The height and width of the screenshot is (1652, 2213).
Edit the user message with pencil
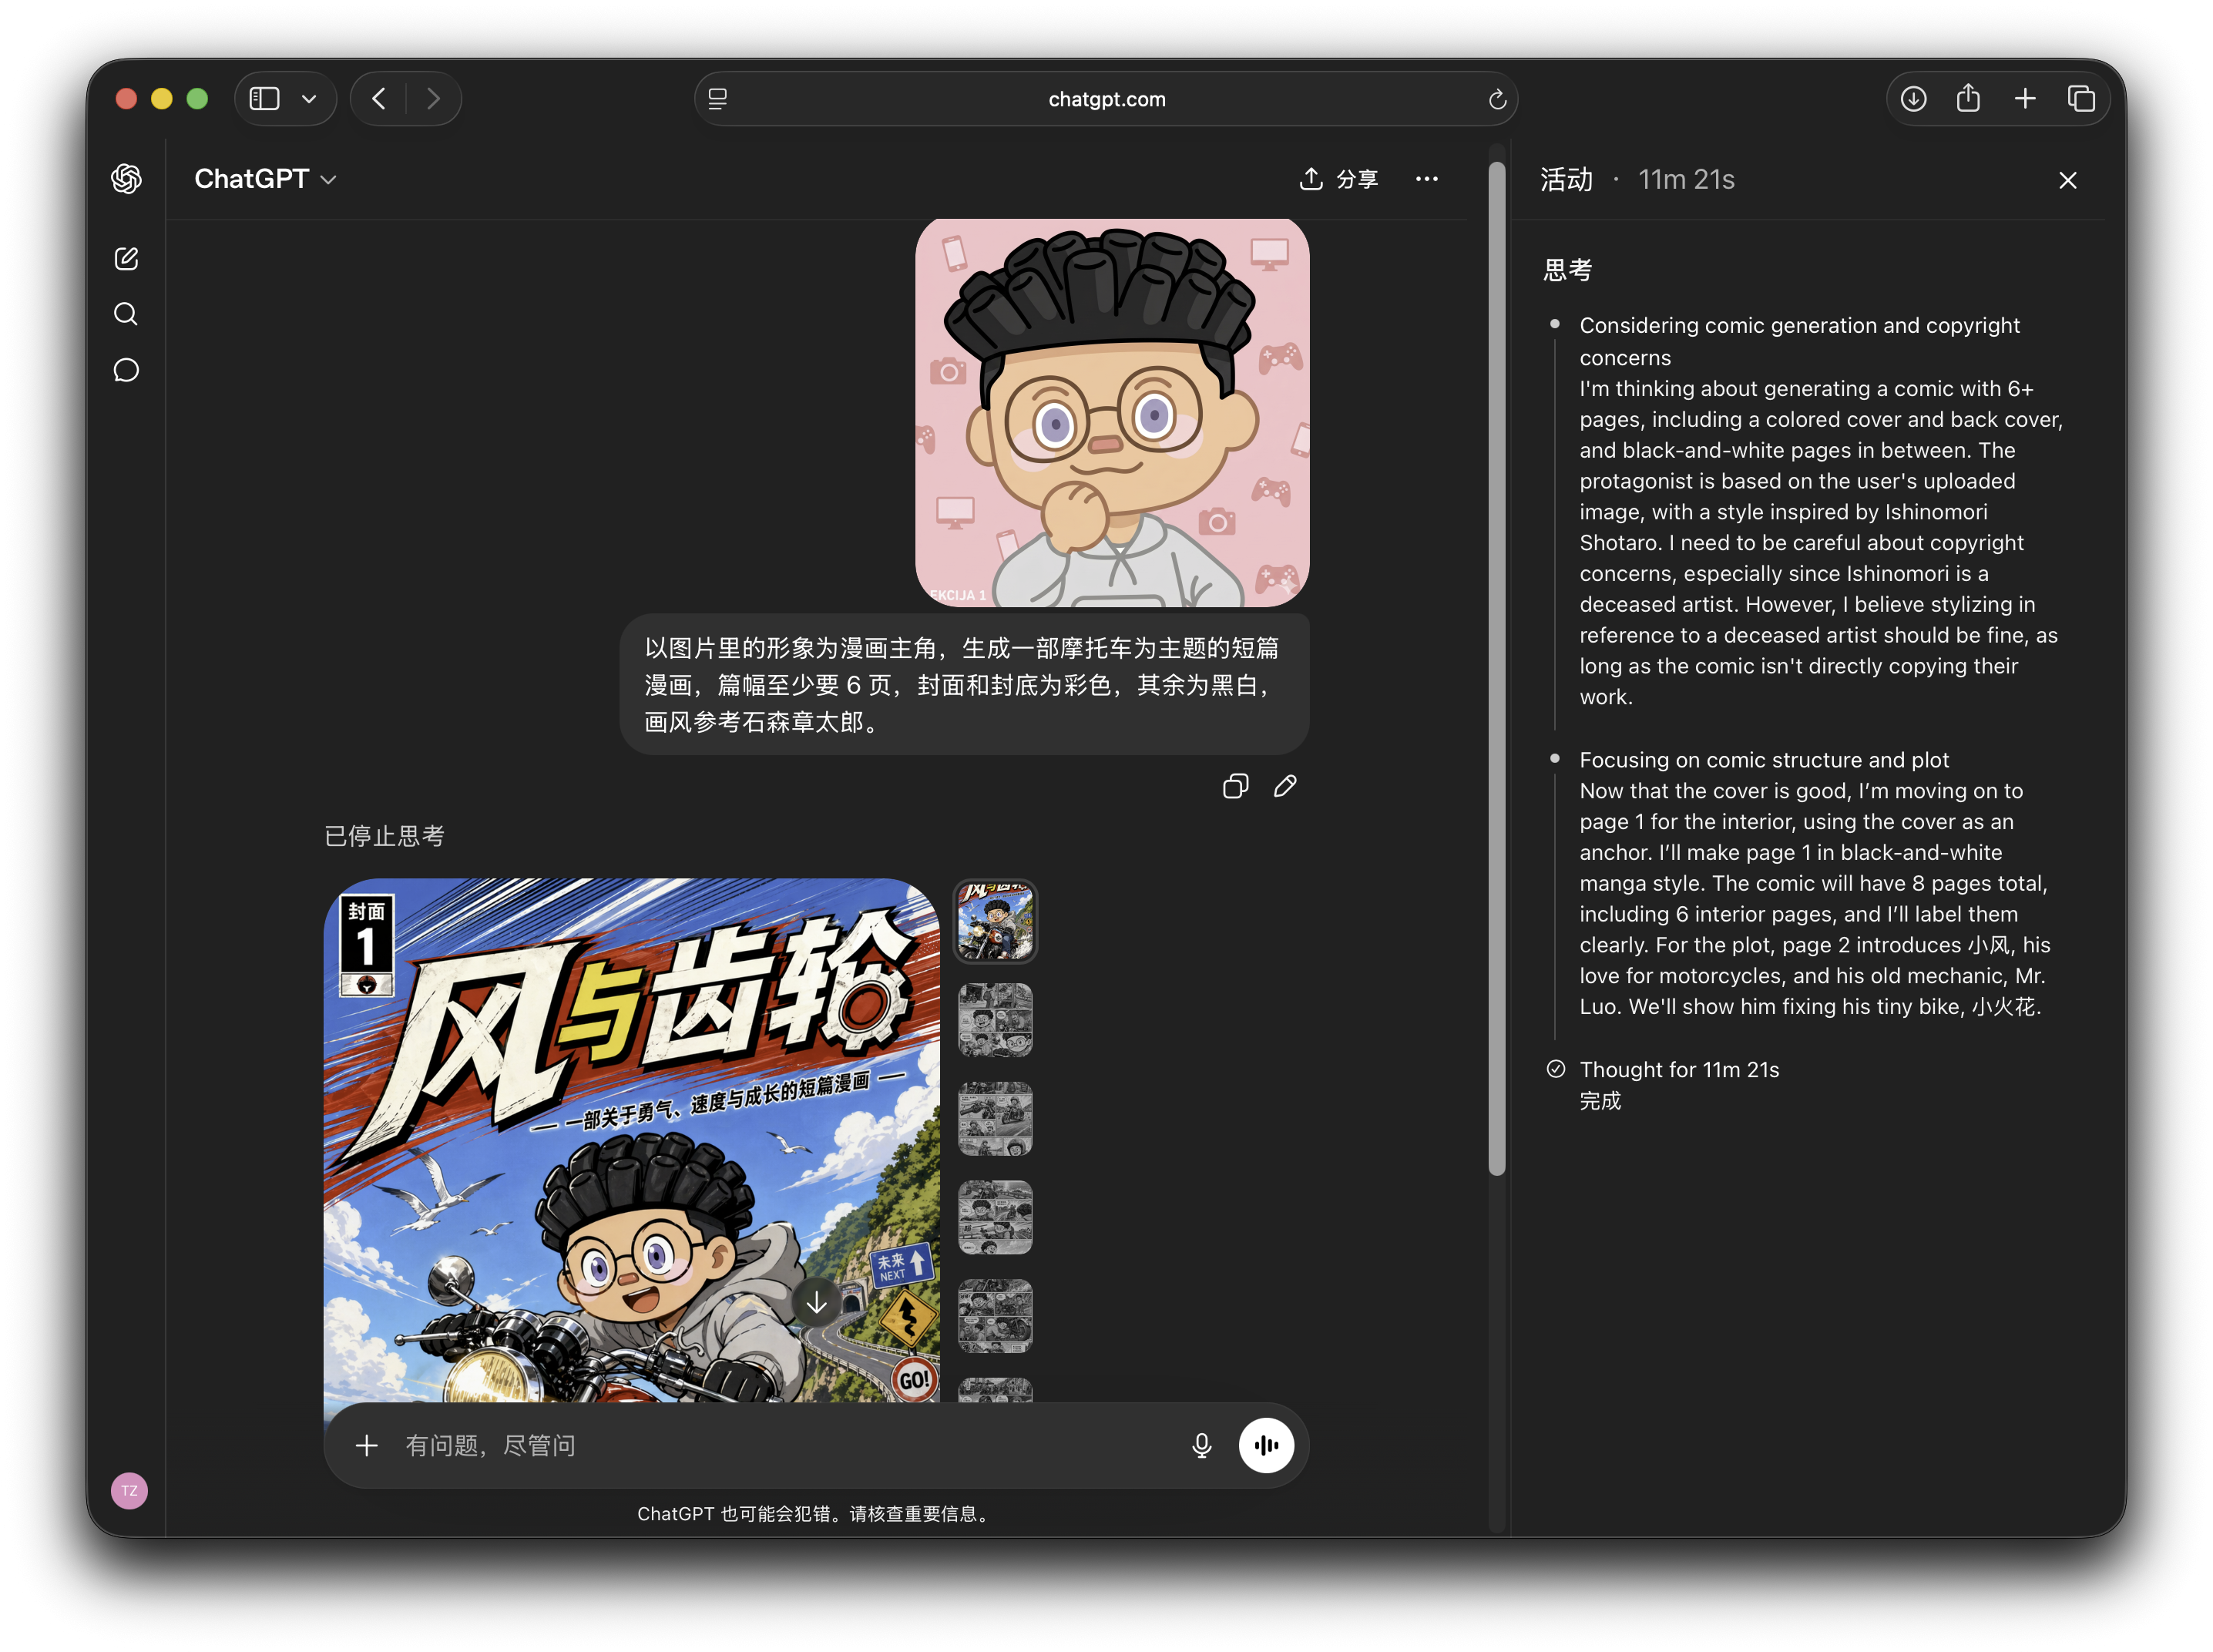(x=1285, y=786)
